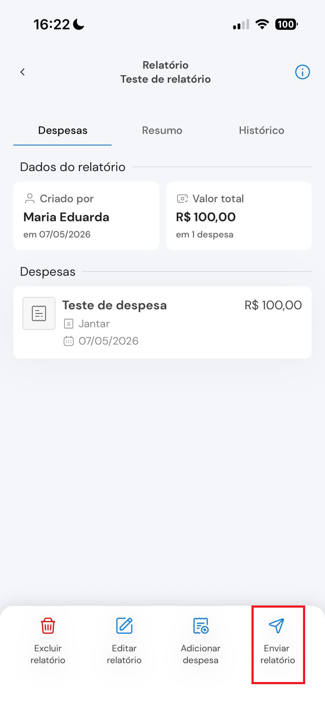
Task: Open the Teste de despesa expense
Action: [162, 323]
